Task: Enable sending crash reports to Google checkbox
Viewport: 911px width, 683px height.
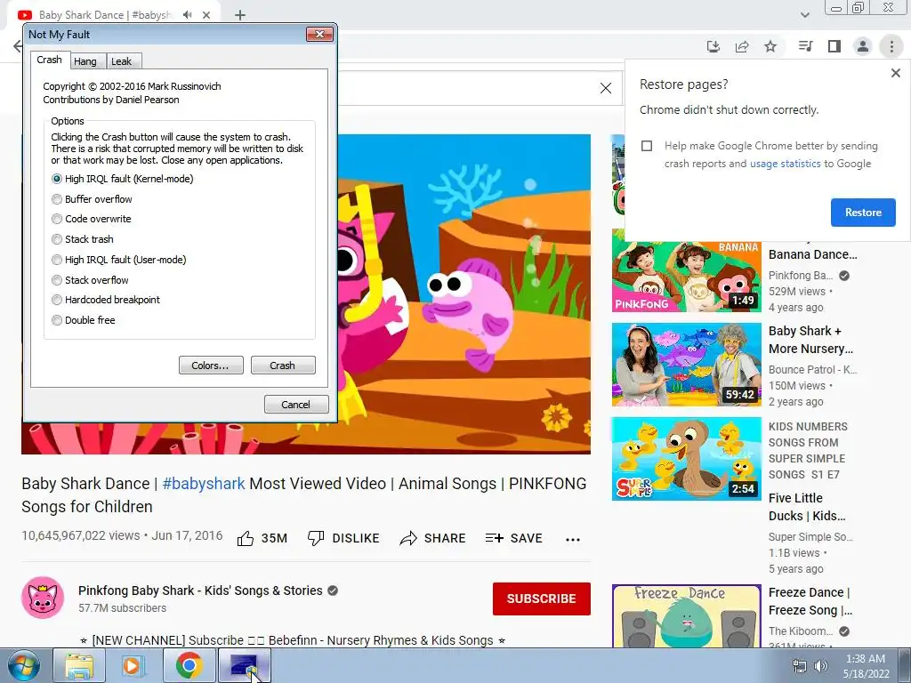Action: click(x=647, y=146)
